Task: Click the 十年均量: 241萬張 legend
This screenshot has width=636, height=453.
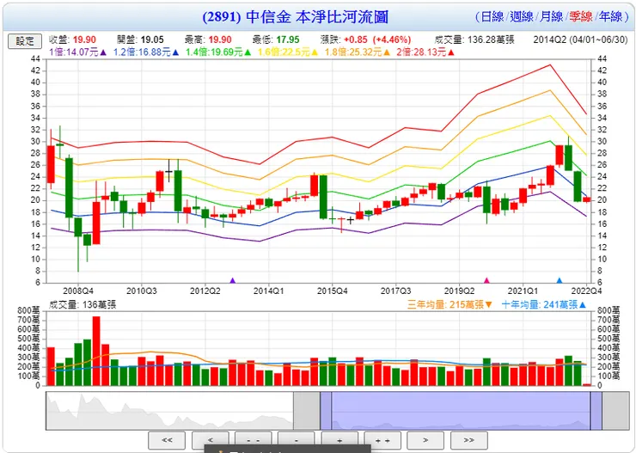Action: [544, 304]
